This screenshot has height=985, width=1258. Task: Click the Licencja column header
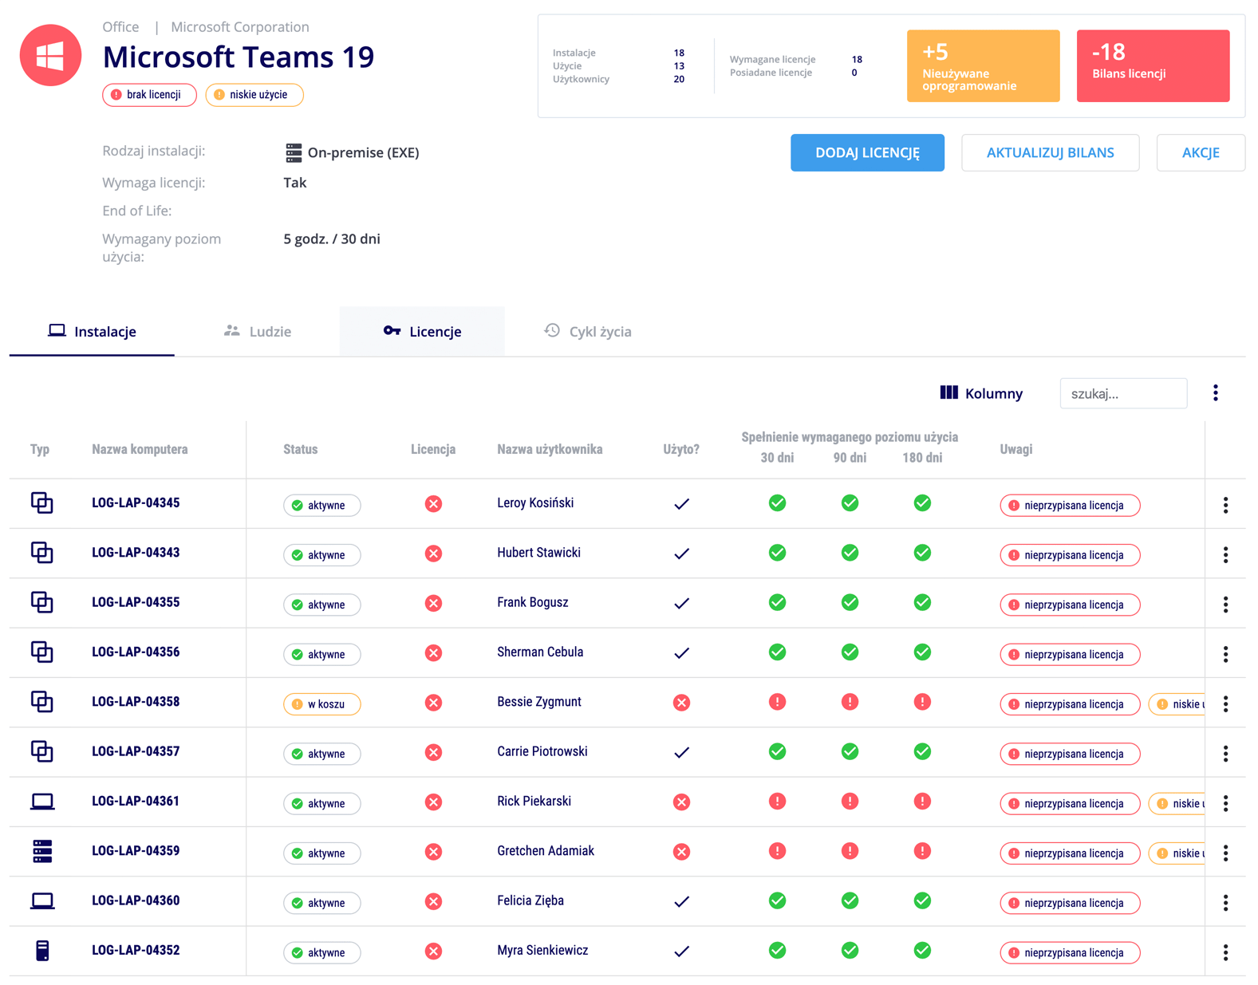pyautogui.click(x=433, y=450)
